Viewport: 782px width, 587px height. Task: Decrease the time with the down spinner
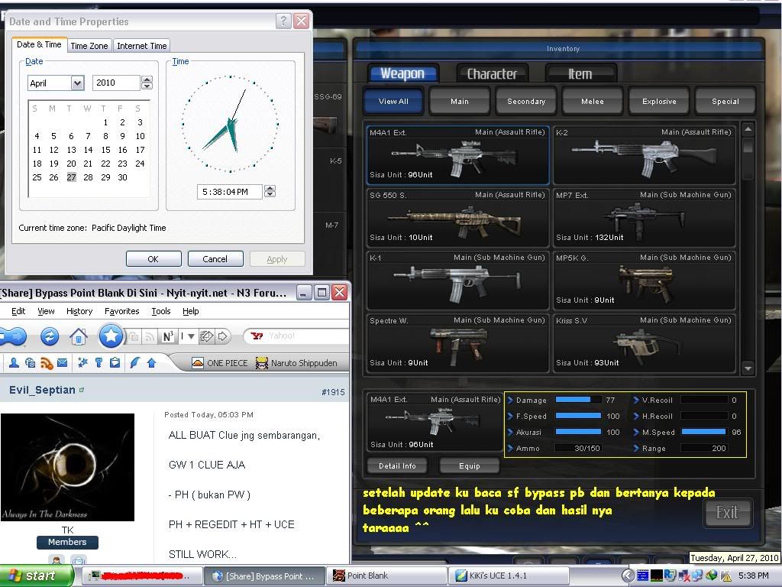pos(270,195)
